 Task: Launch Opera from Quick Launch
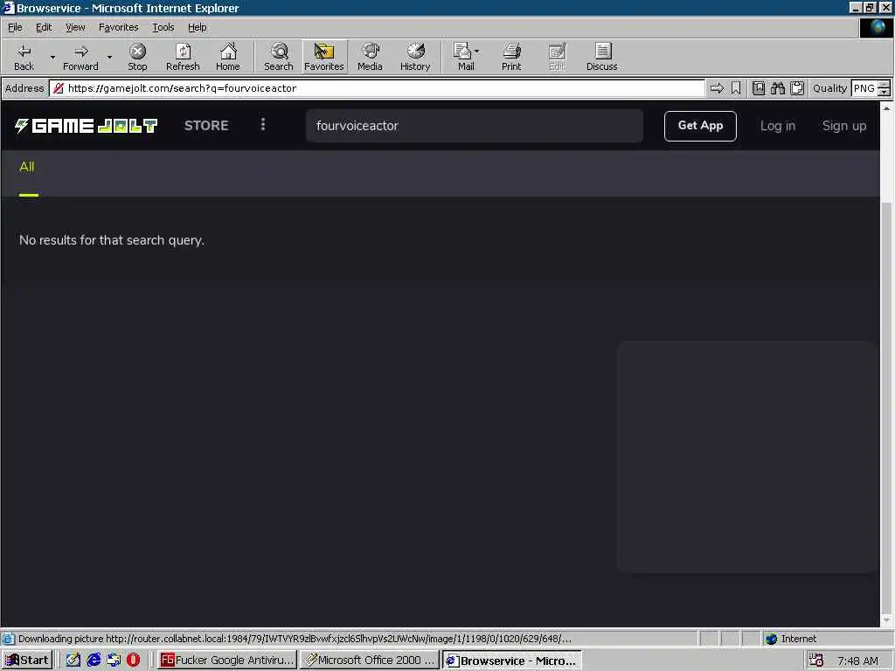pyautogui.click(x=133, y=661)
